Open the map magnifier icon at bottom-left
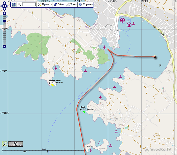The image size is (177, 155). click(5, 144)
